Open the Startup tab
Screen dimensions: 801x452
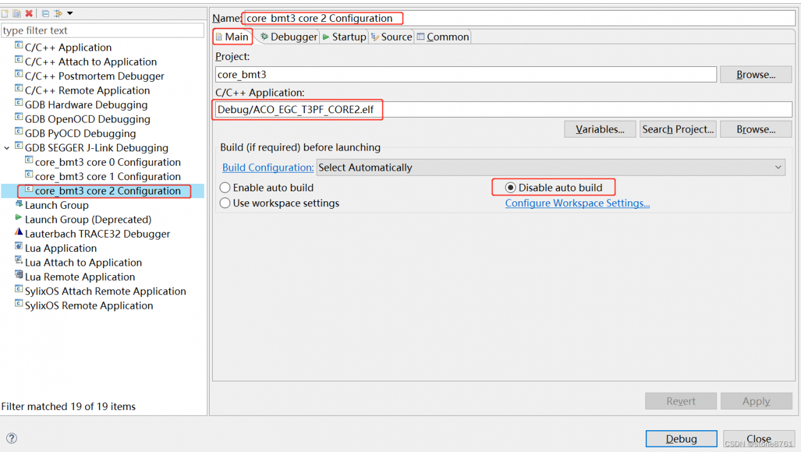coord(344,37)
